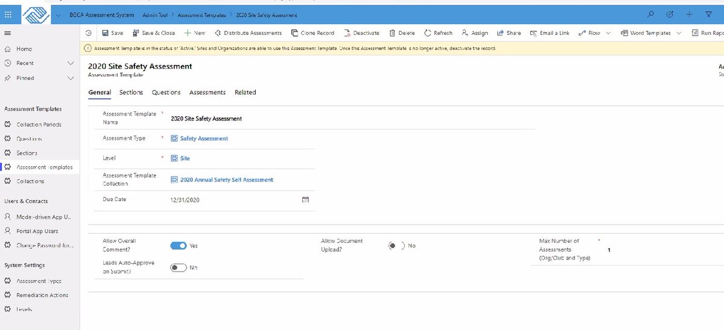Select the General tab
This screenshot has width=724, height=330.
click(100, 92)
